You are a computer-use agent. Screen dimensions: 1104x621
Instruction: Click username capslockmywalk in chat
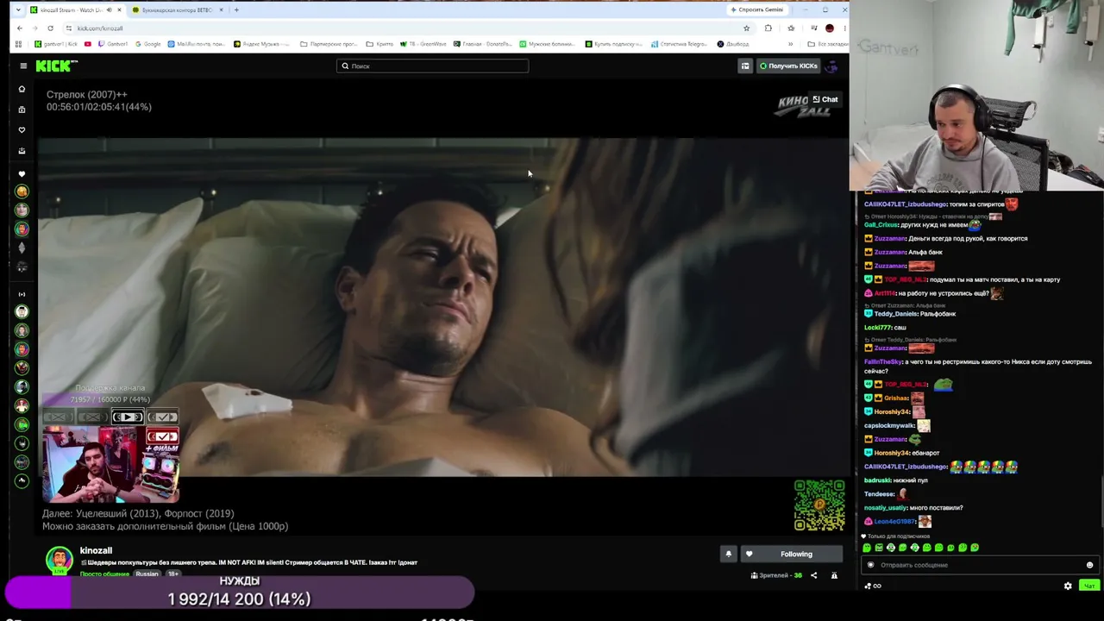tap(889, 425)
